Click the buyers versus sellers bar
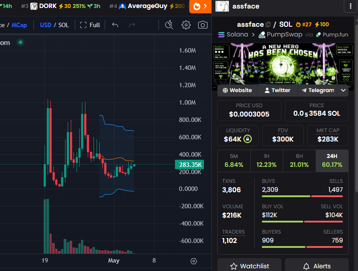 (302, 247)
